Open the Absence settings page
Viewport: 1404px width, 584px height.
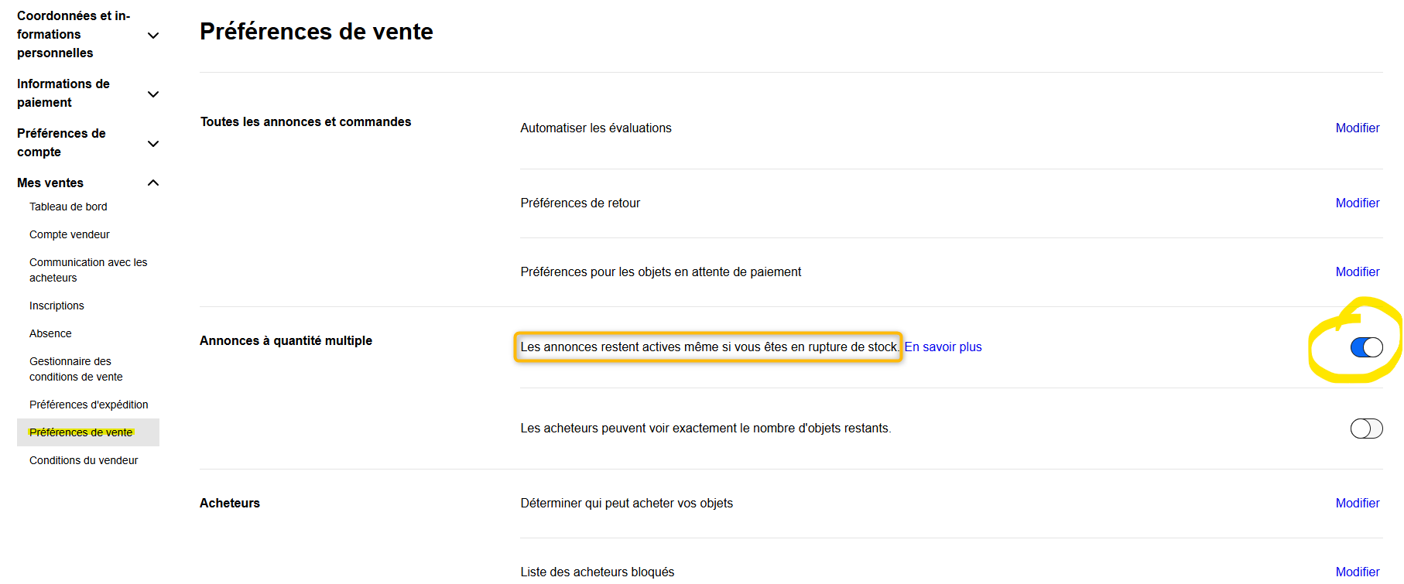coord(50,333)
